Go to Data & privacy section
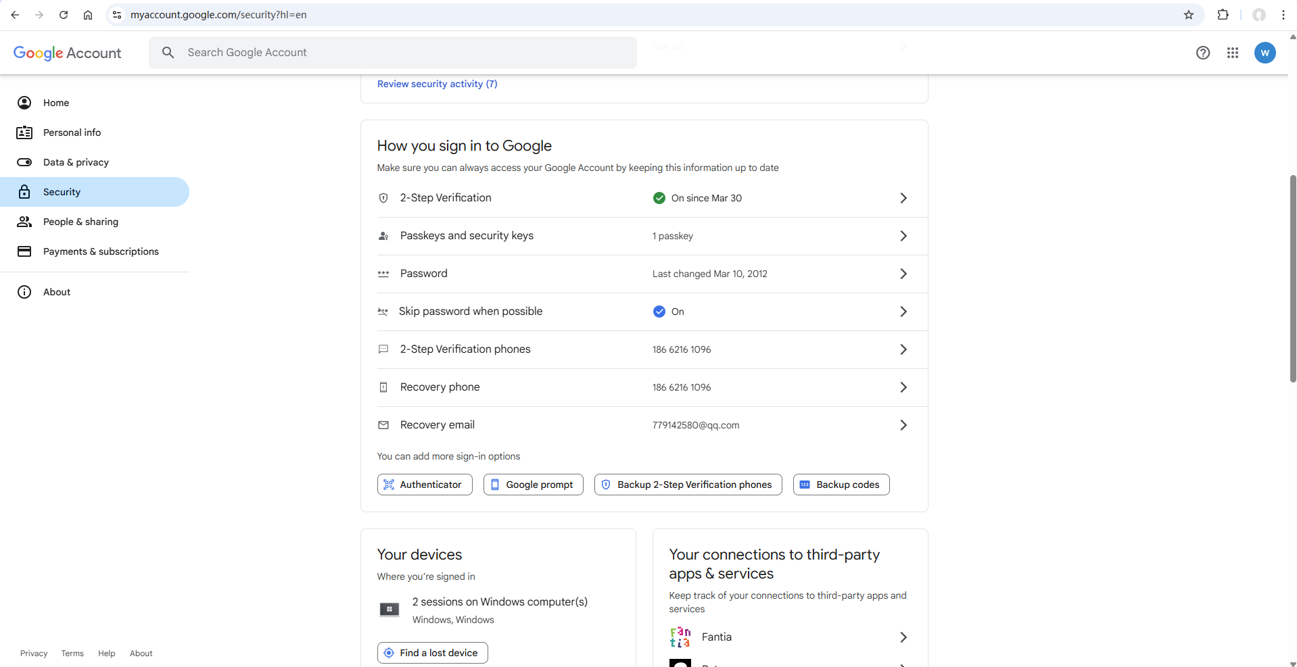 (x=76, y=162)
